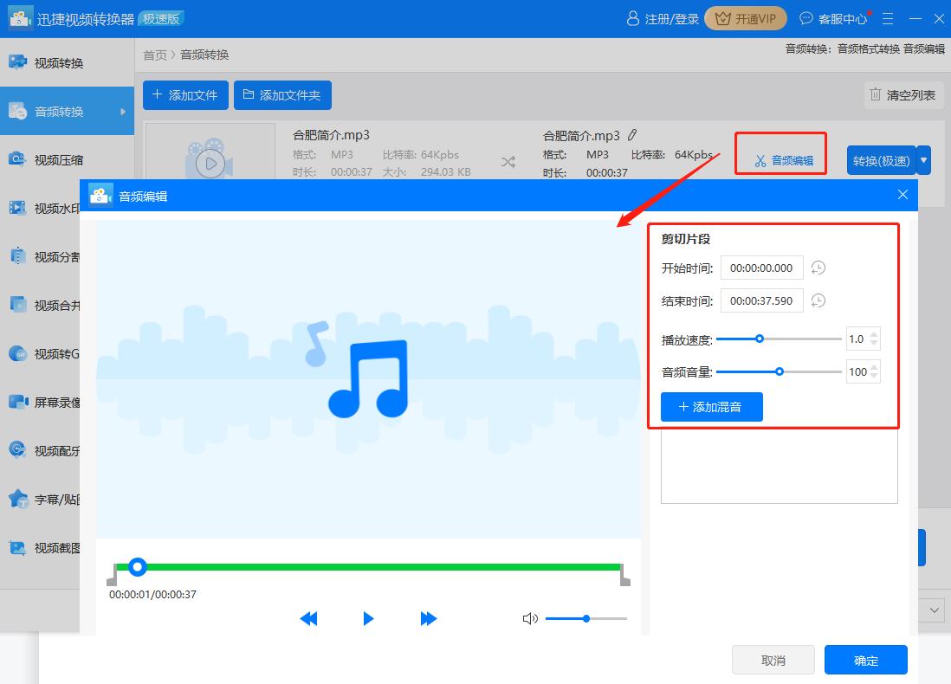The height and width of the screenshot is (684, 951).
Task: Open the start time history clock icon
Action: [x=818, y=268]
